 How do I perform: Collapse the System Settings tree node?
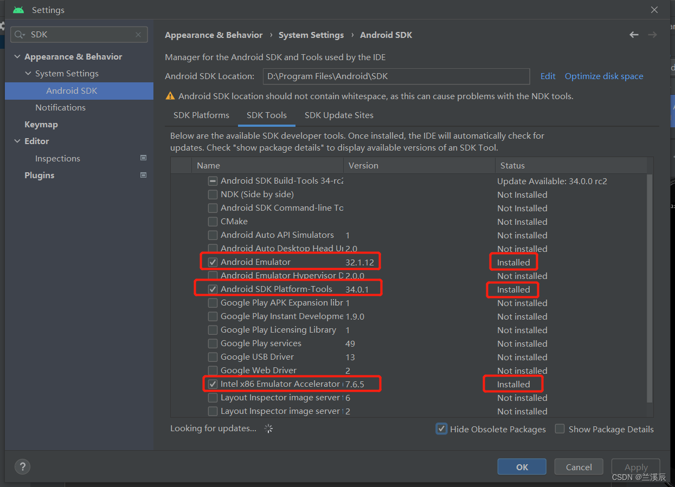(x=28, y=73)
